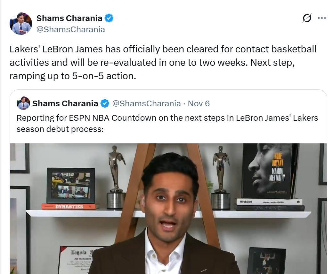This screenshot has width=333, height=274.
Task: Click the blue verified badge beside main author name
Action: [109, 18]
